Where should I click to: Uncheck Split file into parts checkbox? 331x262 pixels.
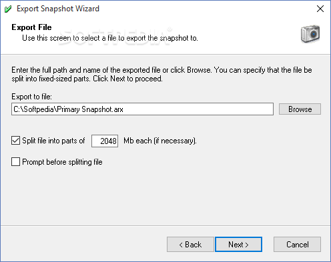click(x=15, y=141)
